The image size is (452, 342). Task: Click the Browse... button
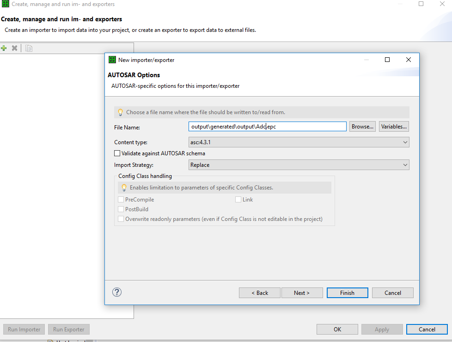click(x=362, y=127)
